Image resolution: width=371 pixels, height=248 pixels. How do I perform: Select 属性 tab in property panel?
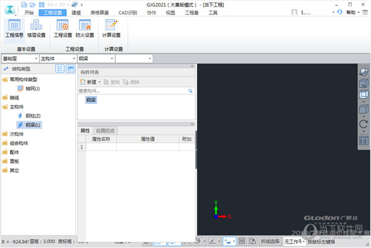coord(85,130)
